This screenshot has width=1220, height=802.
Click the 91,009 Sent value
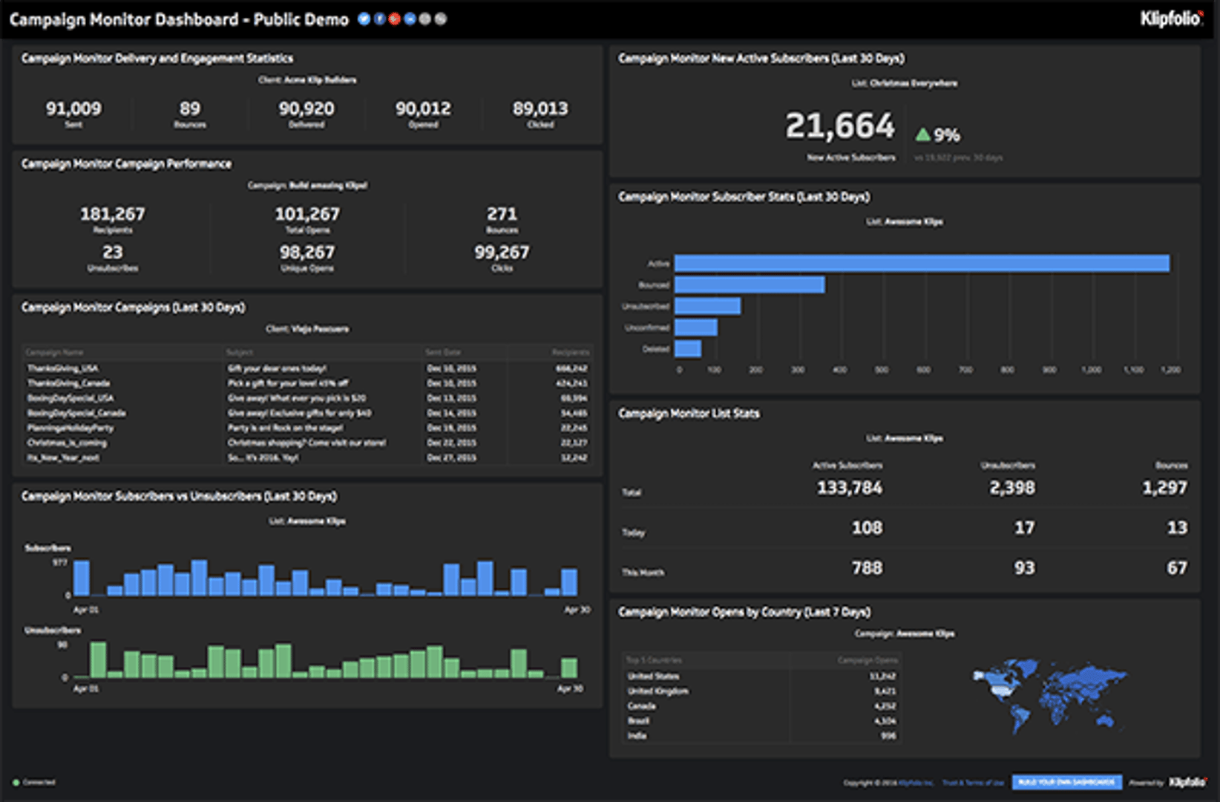(73, 108)
